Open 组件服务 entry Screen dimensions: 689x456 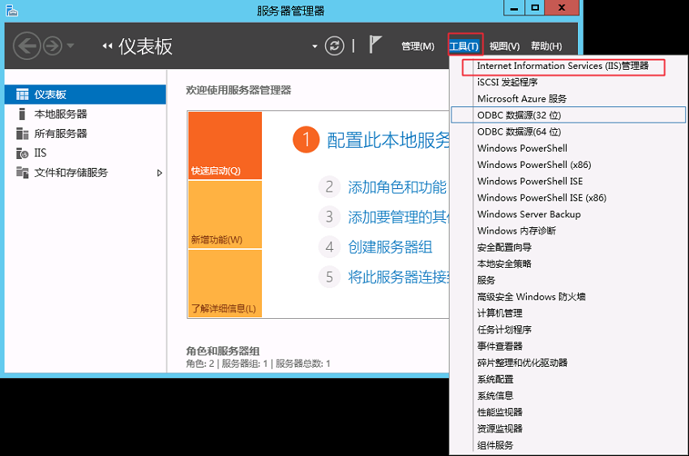pyautogui.click(x=495, y=445)
